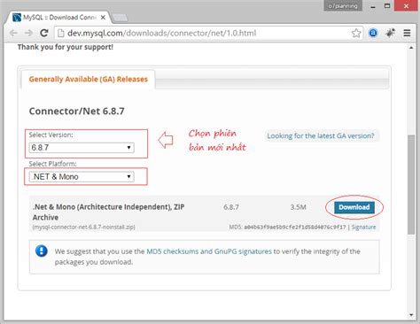Screen dimensions: 420x324
Task: Minimize the Chrome window
Action: [373, 6]
